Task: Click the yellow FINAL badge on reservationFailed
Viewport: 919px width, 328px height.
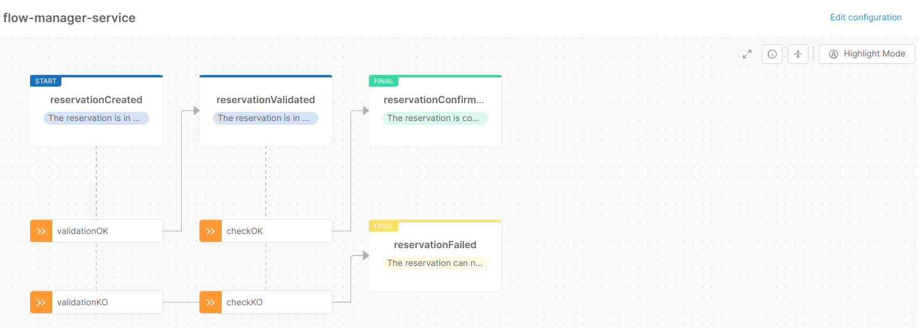Action: (x=384, y=226)
